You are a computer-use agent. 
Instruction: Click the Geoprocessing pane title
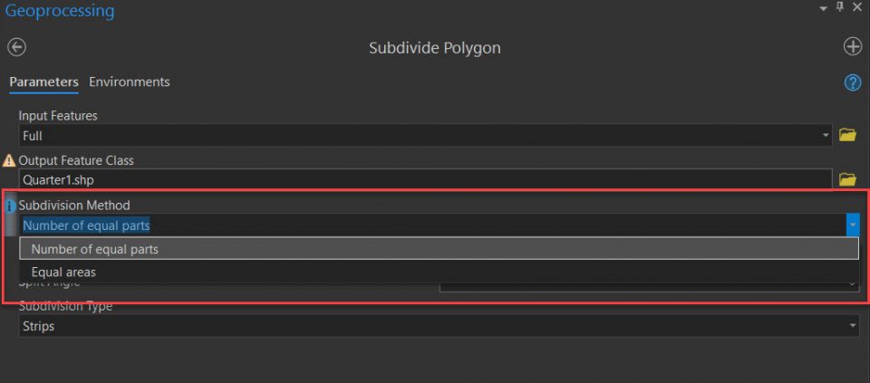60,12
